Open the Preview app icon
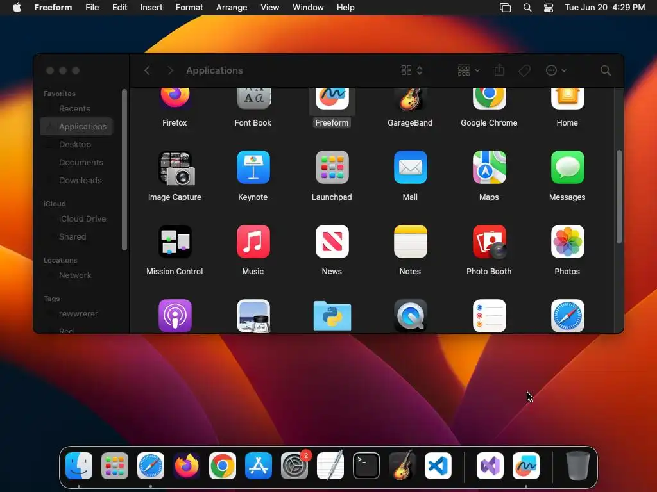The image size is (657, 492). point(253,316)
